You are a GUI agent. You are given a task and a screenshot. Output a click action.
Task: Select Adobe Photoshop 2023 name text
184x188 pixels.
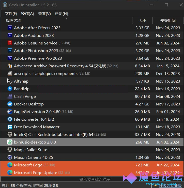pyautogui.click(x=36, y=51)
